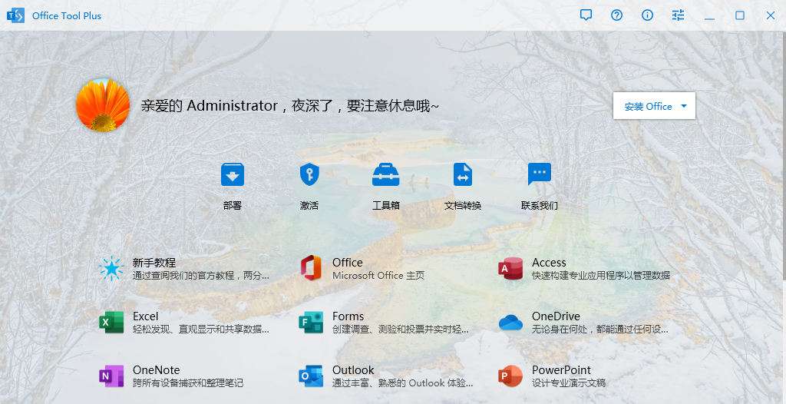786x404 pixels.
Task: Click the Administrator greeting text
Action: (289, 106)
